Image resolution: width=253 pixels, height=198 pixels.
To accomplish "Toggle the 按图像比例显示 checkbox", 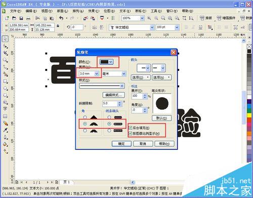I will tap(130, 134).
